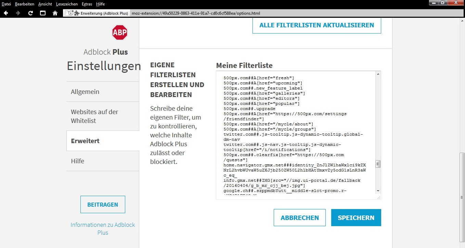Open the tab overview window icon
Image resolution: width=465 pixels, height=248 pixels.
(x=43, y=13)
